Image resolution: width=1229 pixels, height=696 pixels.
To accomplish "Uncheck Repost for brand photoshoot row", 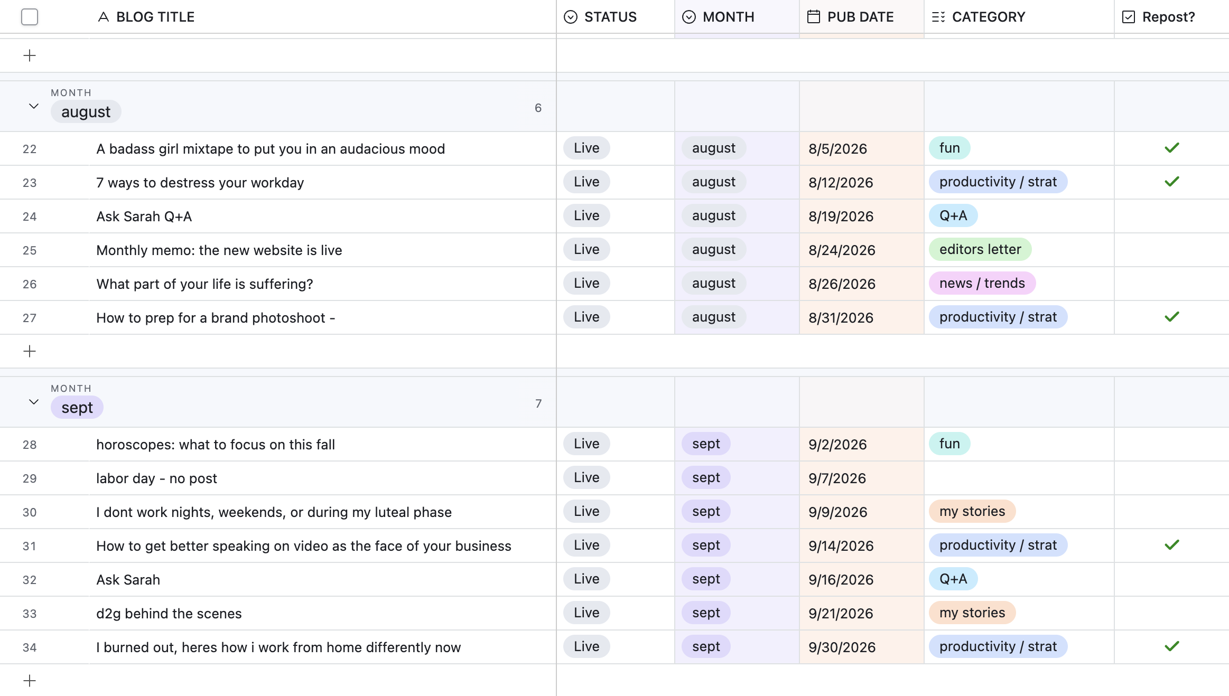I will (1172, 317).
